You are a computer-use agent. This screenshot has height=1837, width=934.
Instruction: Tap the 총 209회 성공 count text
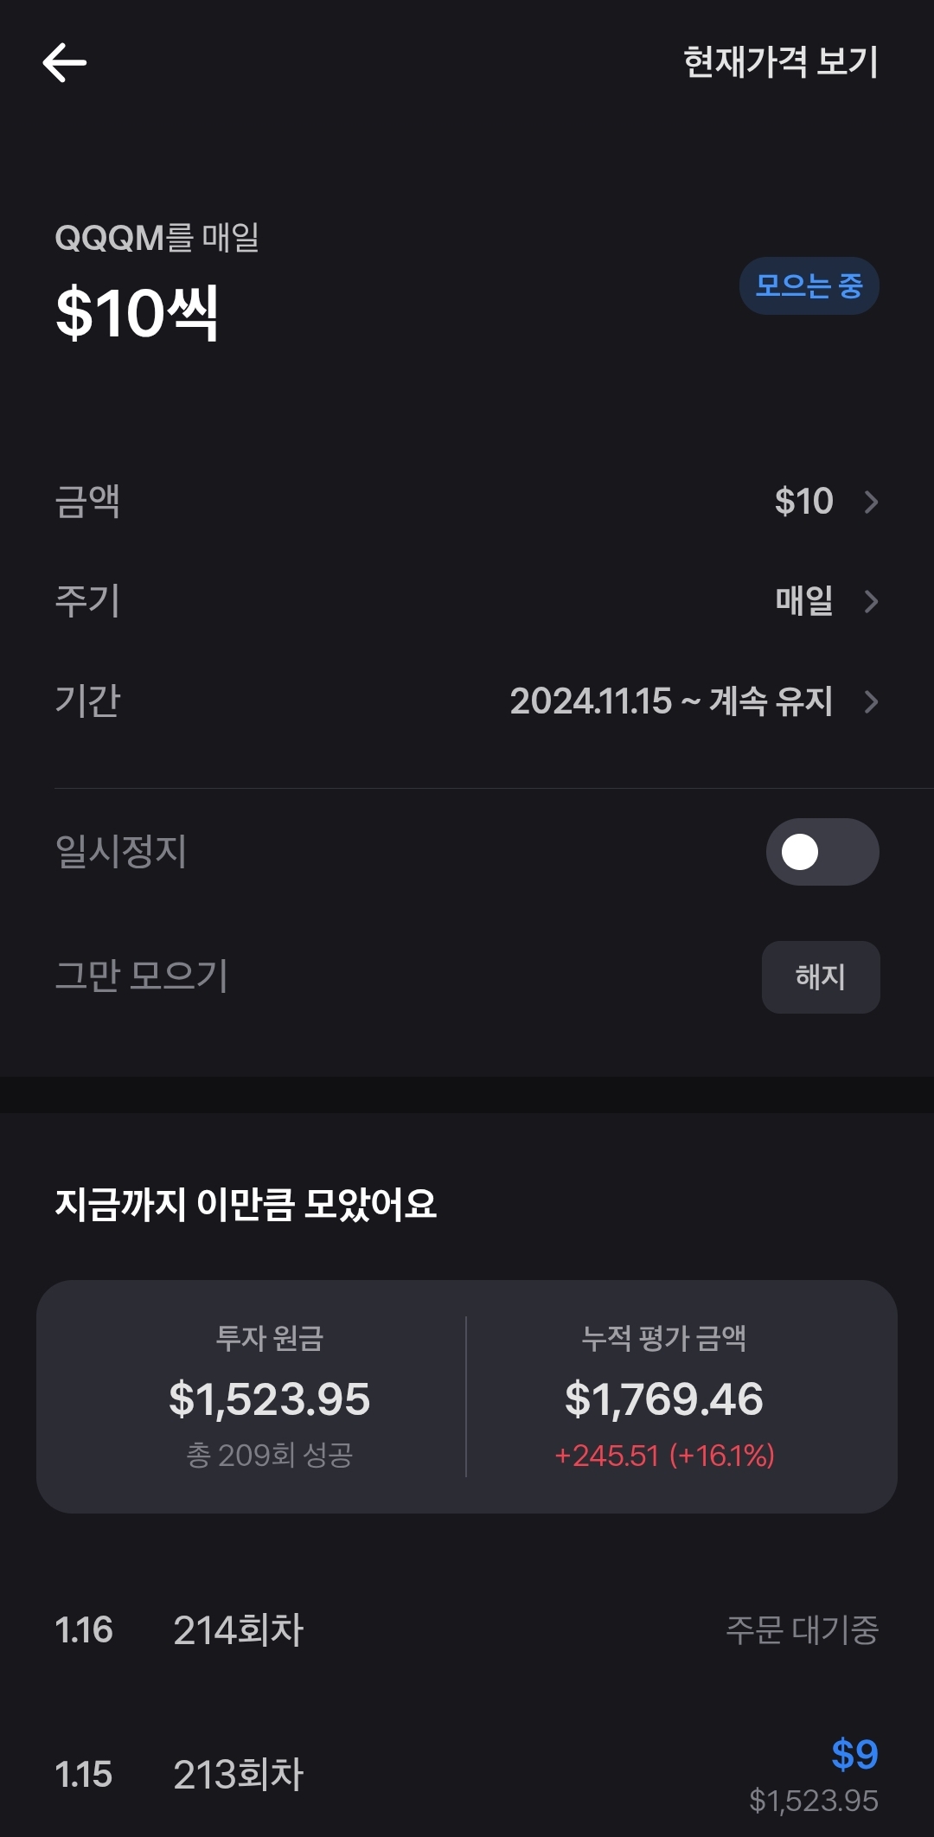269,1456
